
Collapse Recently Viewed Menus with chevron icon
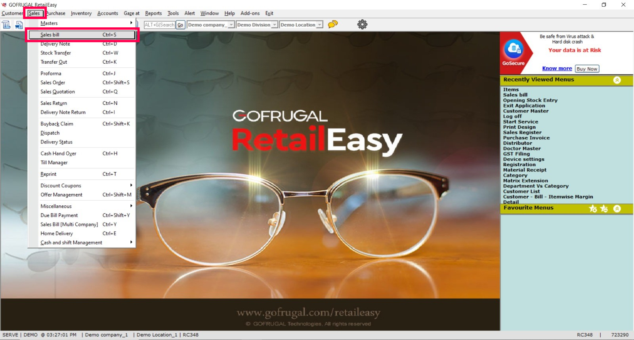coord(617,80)
